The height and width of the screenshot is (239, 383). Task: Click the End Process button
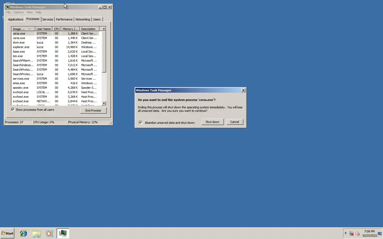pos(93,110)
